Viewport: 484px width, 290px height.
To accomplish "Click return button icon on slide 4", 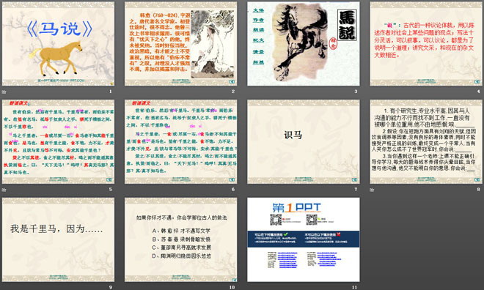I will (477, 82).
